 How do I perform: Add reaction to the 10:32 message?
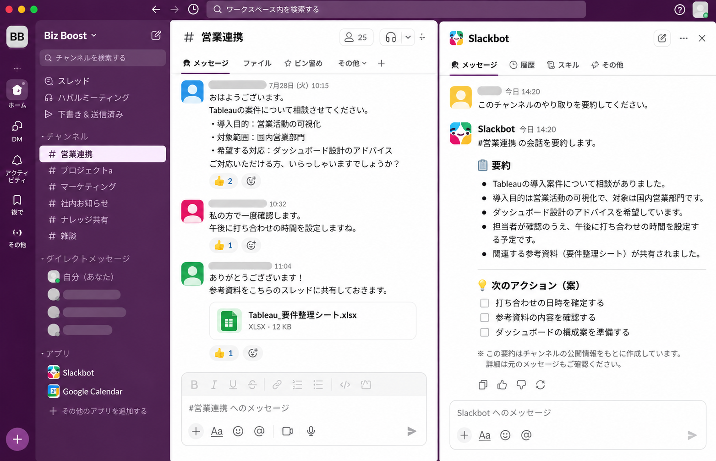(x=251, y=245)
